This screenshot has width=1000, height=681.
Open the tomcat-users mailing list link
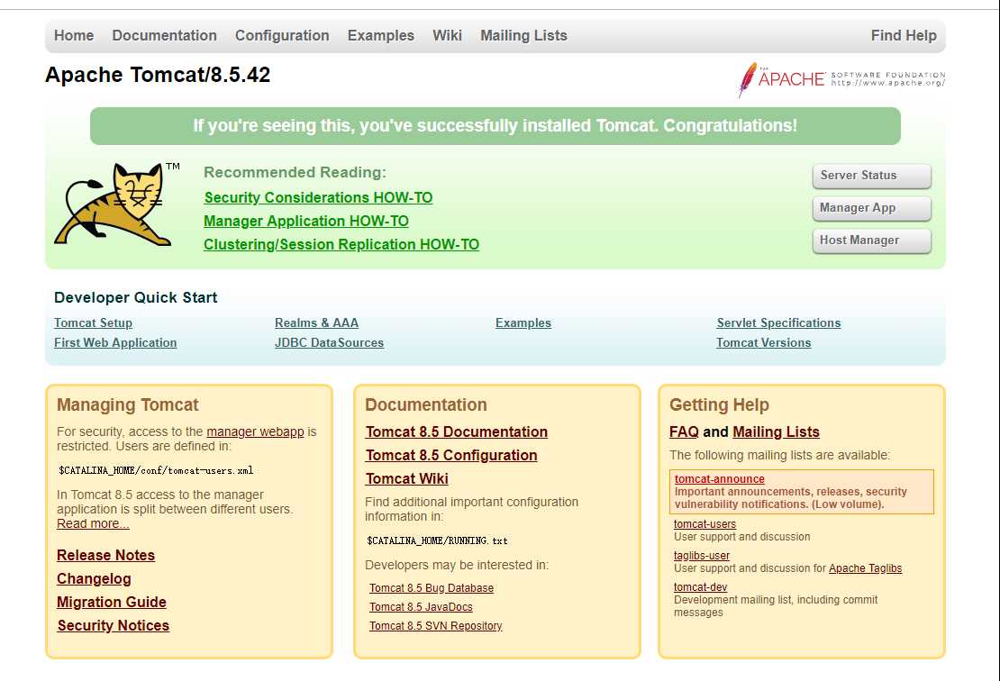click(705, 524)
